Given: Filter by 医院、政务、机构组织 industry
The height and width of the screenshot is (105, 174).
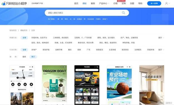Looking at the screenshot, I should tap(40, 43).
